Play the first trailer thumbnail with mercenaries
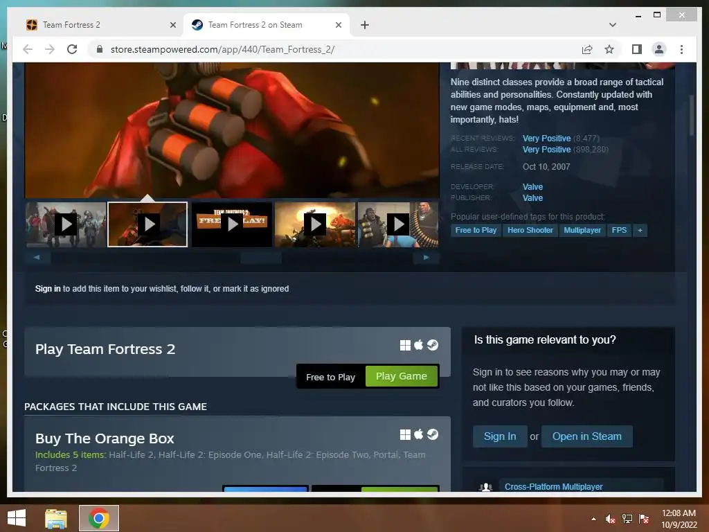 [x=66, y=224]
